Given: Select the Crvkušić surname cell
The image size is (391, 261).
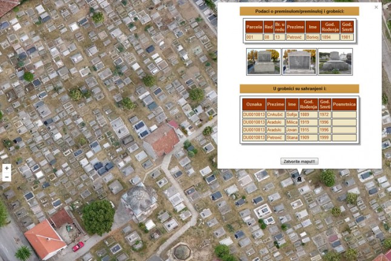Looking at the screenshot, I should click(275, 114).
